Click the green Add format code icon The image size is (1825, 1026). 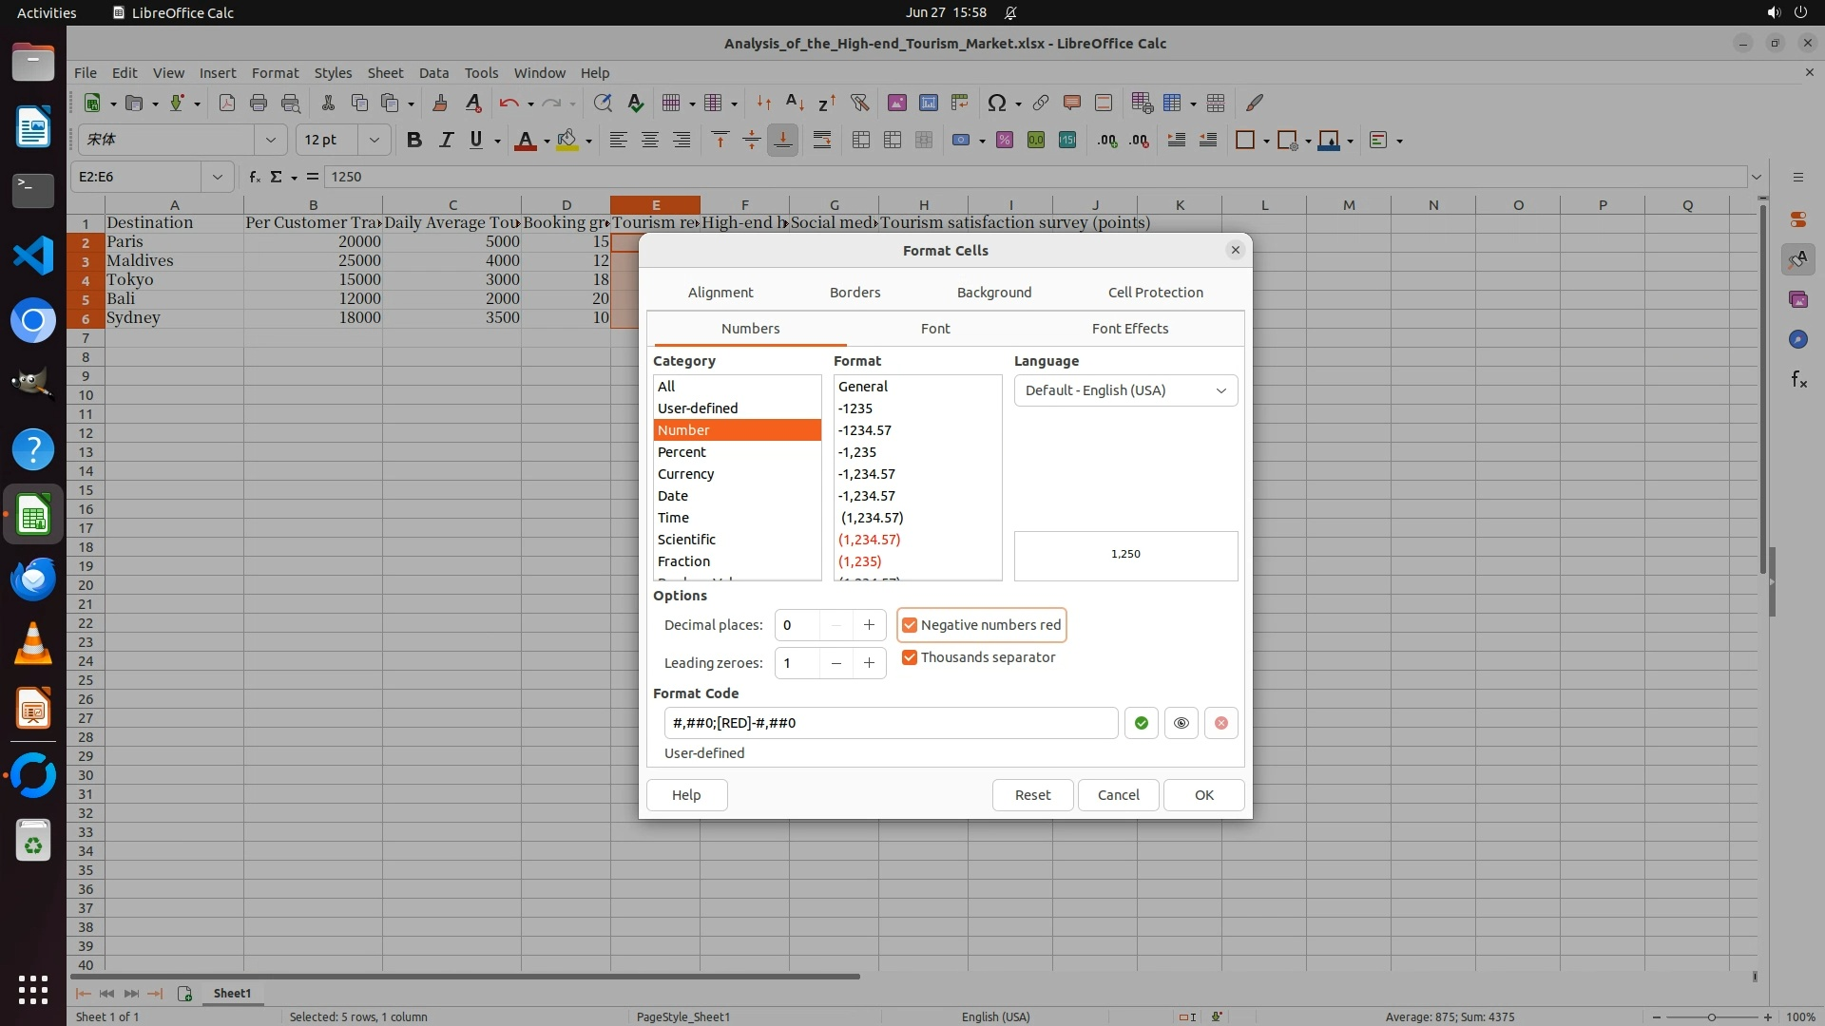(x=1141, y=723)
